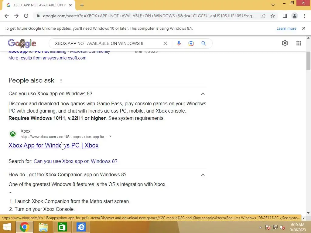The height and width of the screenshot is (233, 311).
Task: Click the scrollbar up arrow
Action: 308,38
